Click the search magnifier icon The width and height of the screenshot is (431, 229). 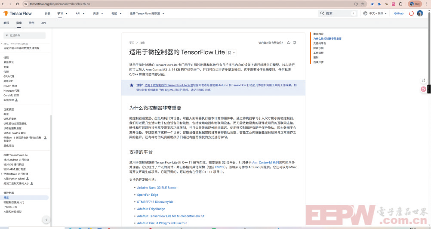pyautogui.click(x=322, y=13)
